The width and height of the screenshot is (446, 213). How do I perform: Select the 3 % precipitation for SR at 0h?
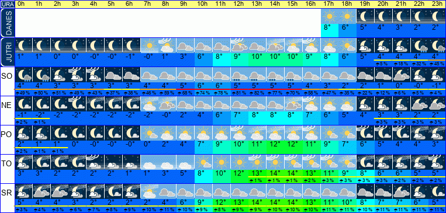coord(22,210)
